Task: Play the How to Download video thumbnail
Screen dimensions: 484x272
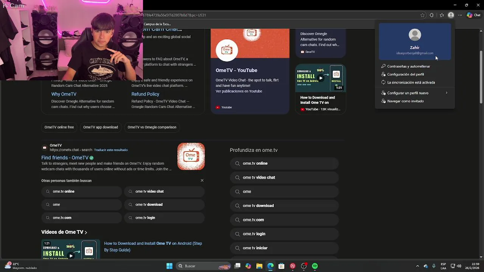Action: (321, 78)
